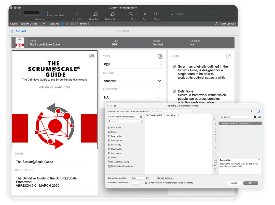
Task: Open Help in the Specify Calculation dialog
Action: (x=251, y=111)
